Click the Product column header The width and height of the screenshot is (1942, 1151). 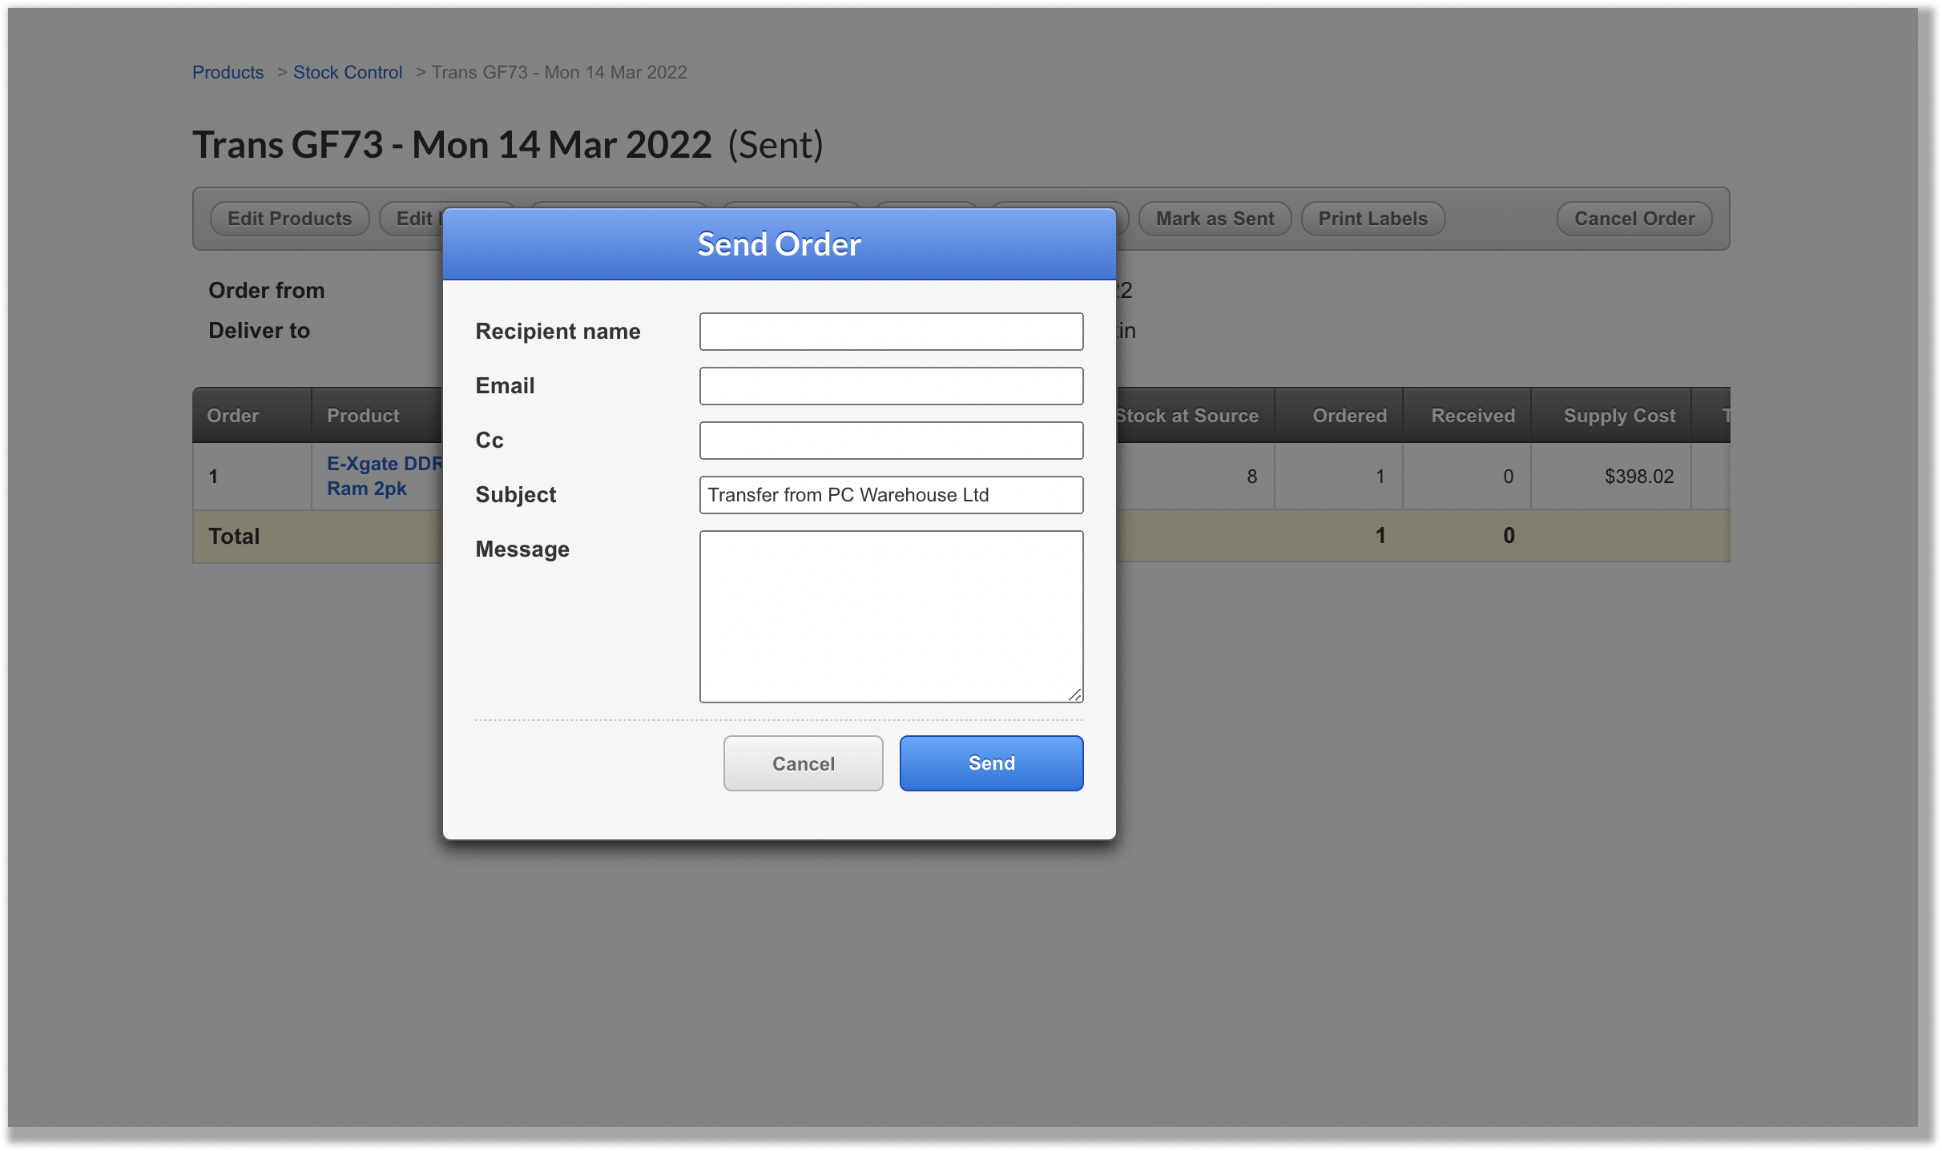click(x=377, y=416)
